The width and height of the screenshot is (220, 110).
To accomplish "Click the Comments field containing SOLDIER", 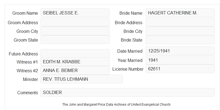I will point(128,92).
